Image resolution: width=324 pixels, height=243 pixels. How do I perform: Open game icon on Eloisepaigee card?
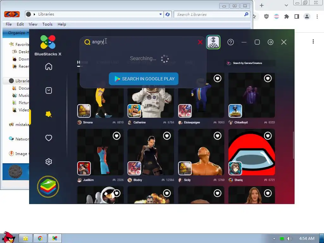(x=185, y=111)
